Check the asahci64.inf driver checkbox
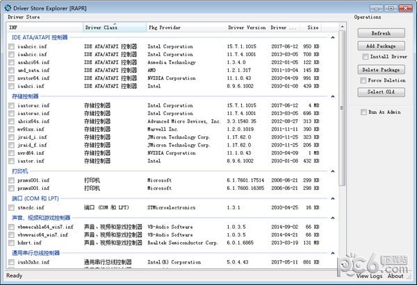This screenshot has width=417, height=285. pyautogui.click(x=11, y=62)
